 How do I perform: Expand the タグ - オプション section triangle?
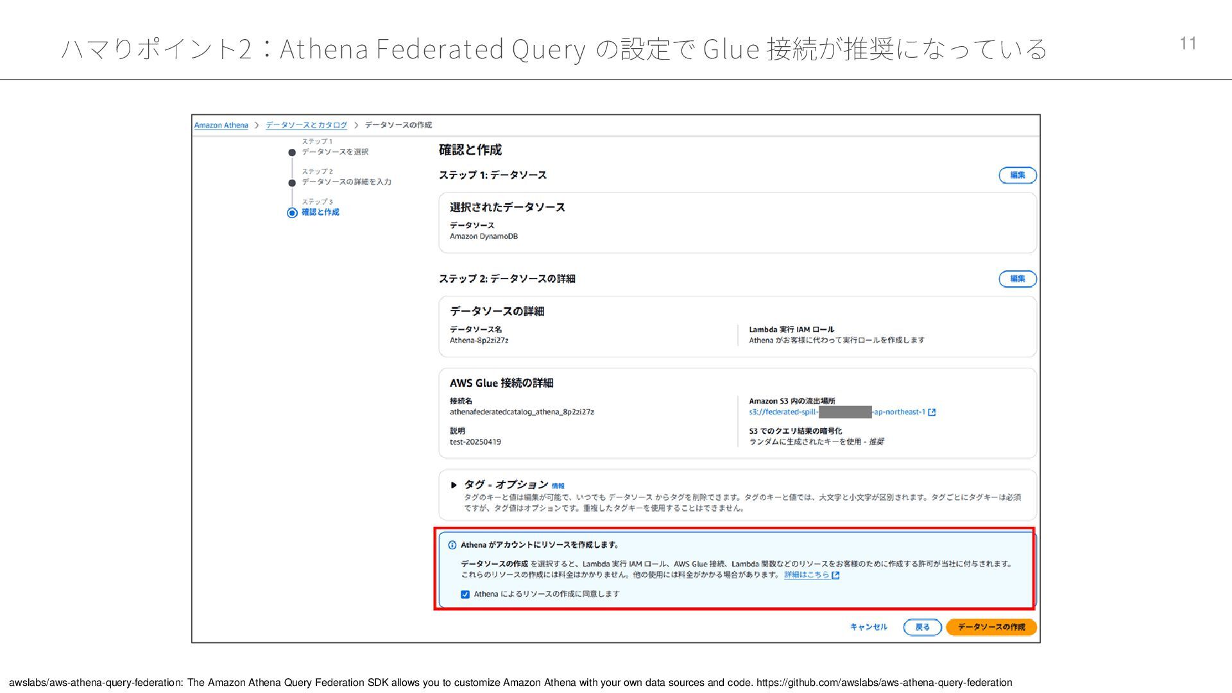tap(454, 485)
